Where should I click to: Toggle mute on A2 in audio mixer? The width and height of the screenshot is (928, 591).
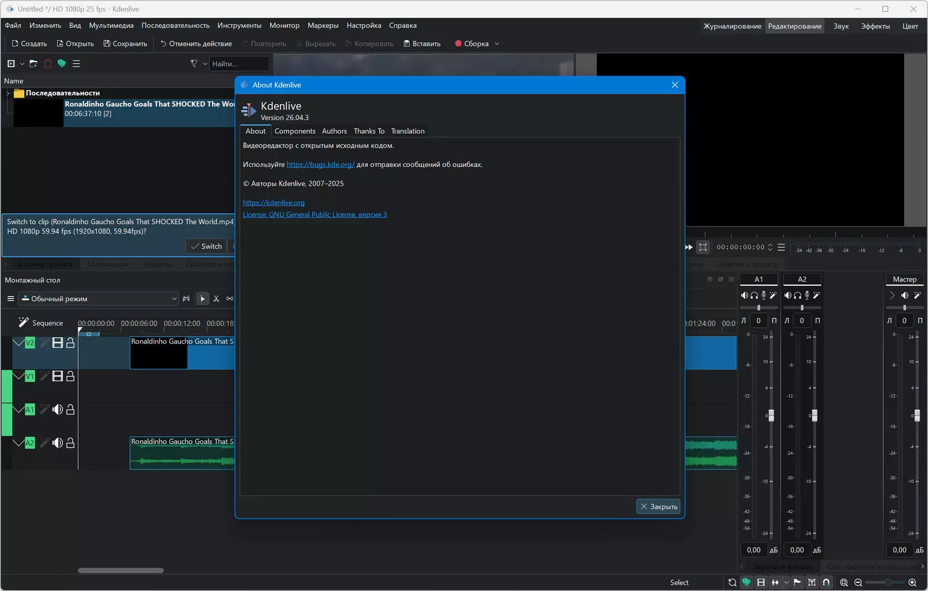click(x=788, y=295)
